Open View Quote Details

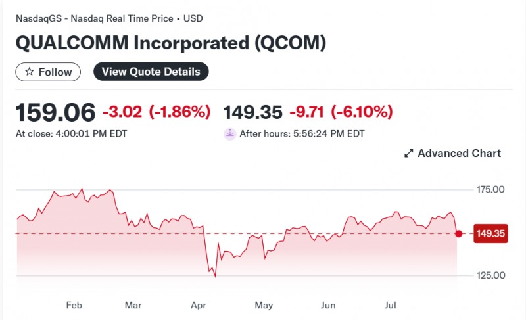(x=151, y=72)
